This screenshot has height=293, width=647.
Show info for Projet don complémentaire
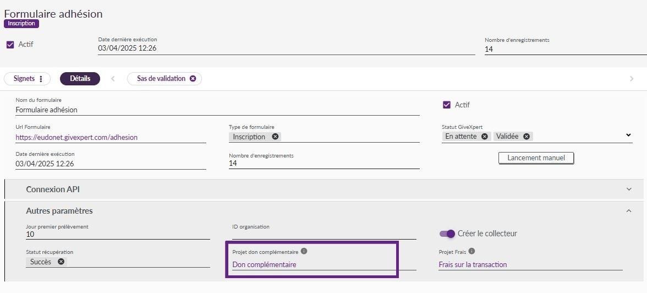click(304, 251)
